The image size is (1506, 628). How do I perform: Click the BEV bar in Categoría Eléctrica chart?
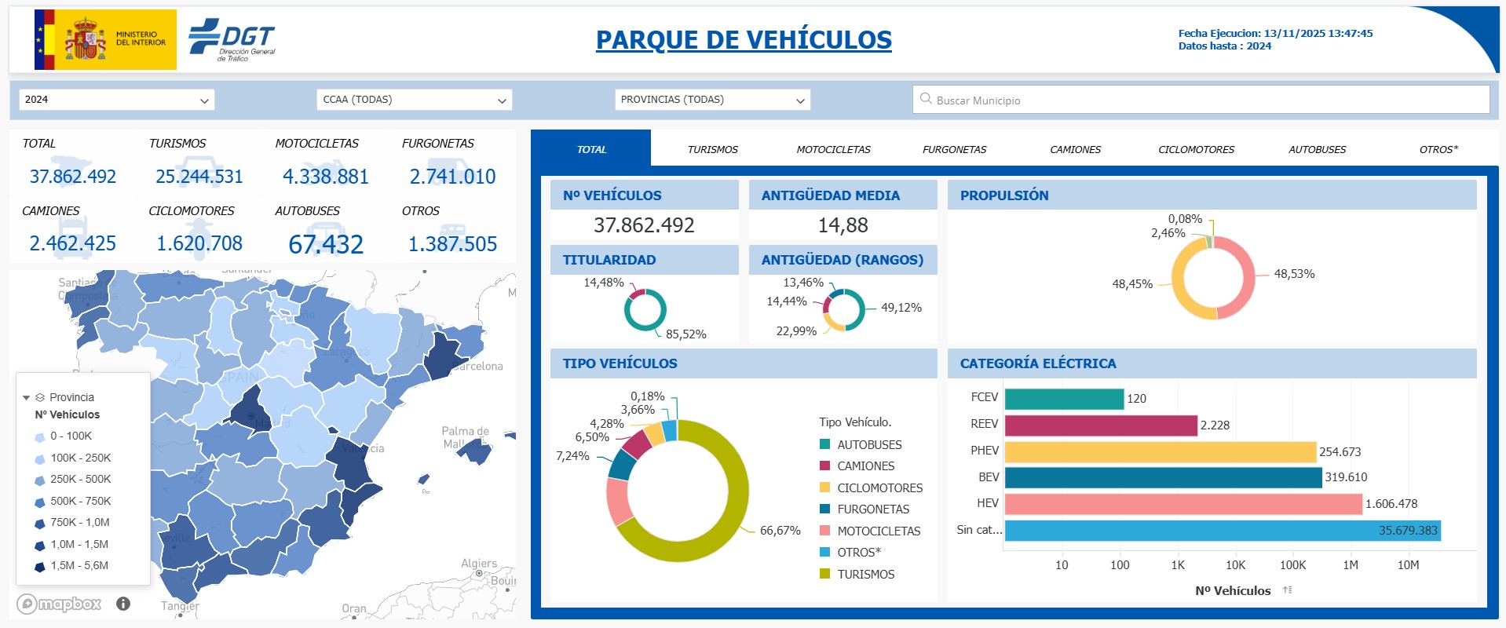coord(1162,477)
